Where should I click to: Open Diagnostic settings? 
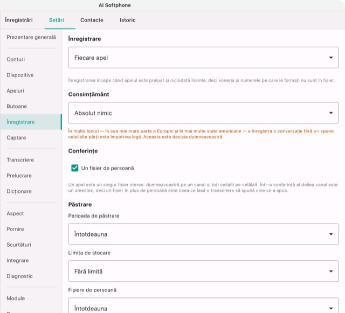tap(31, 276)
